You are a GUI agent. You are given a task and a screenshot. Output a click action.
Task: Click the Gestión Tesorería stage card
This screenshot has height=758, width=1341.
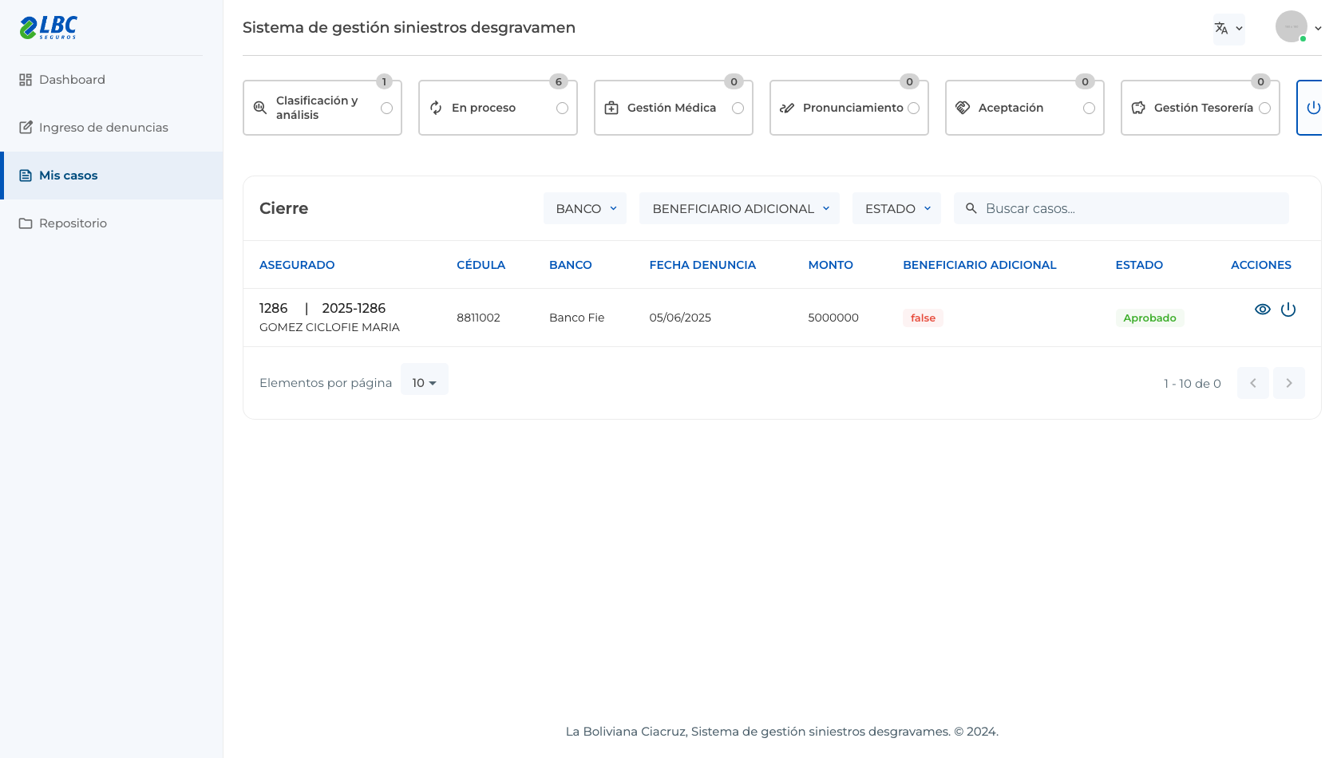[1201, 108]
